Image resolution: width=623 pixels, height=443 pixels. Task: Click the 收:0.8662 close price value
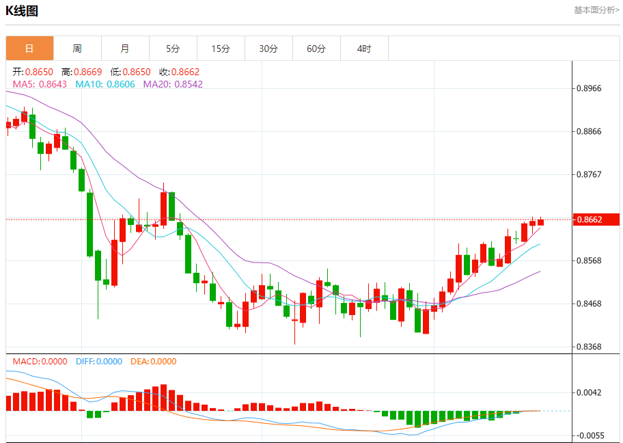179,72
